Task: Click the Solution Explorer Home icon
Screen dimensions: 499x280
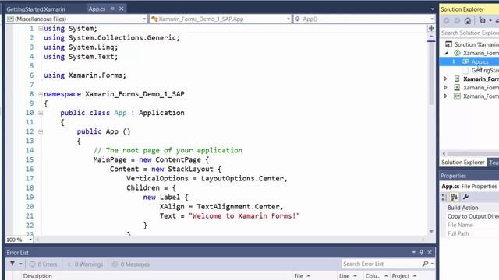Action: click(467, 21)
